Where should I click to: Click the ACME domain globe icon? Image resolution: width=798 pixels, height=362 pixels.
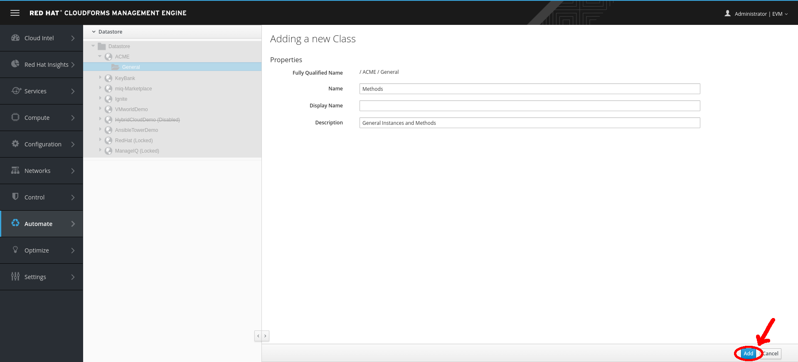click(x=108, y=57)
